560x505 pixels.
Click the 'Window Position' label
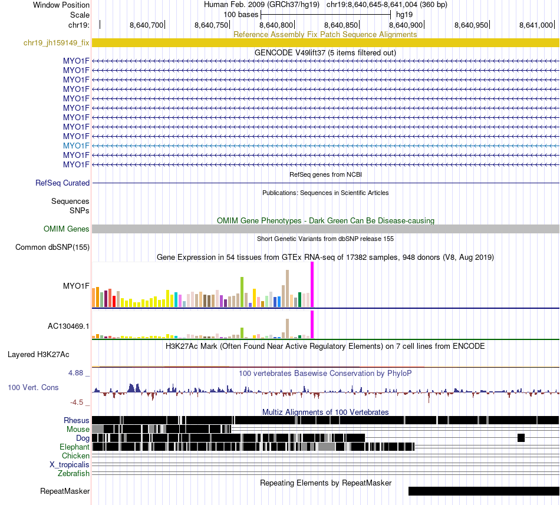click(61, 5)
